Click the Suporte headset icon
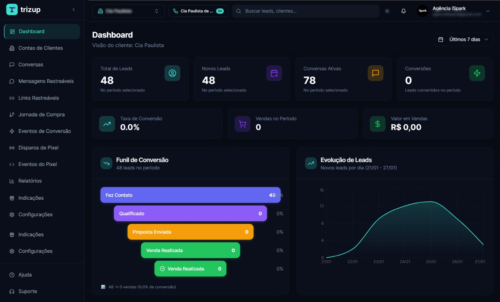This screenshot has height=302, width=500. tap(12, 291)
